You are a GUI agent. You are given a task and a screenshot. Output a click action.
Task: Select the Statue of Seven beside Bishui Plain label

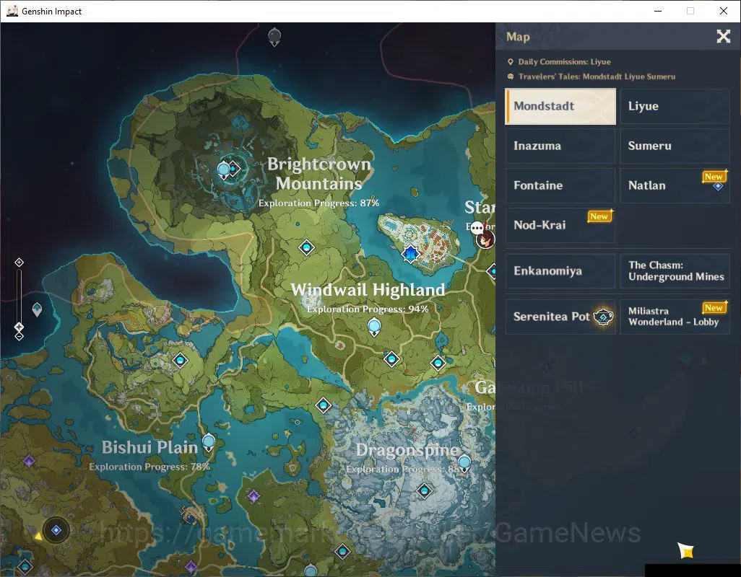[x=209, y=443]
